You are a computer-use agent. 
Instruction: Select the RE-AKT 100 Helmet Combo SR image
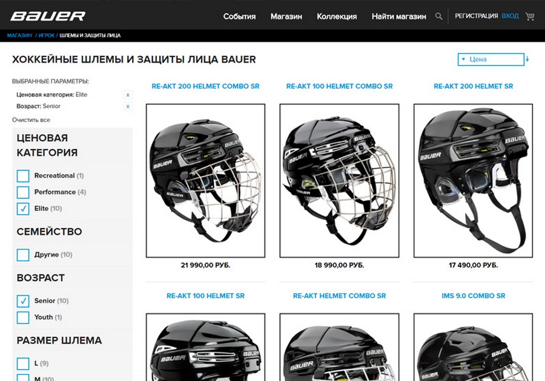tap(339, 181)
